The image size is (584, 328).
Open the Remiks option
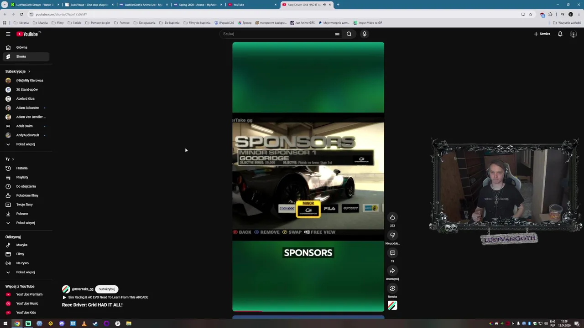pos(392,288)
